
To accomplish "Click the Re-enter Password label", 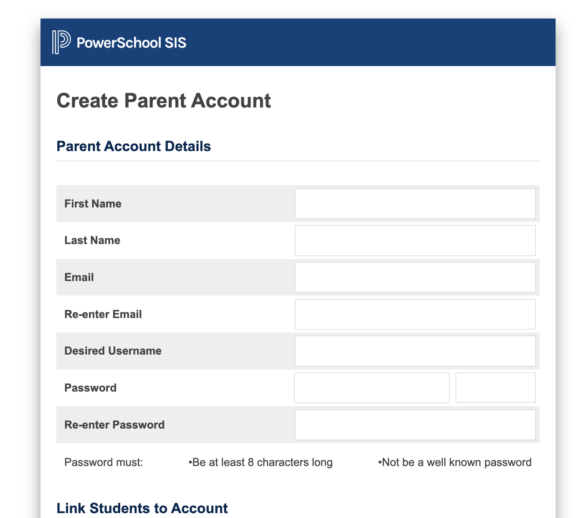I will tap(114, 425).
